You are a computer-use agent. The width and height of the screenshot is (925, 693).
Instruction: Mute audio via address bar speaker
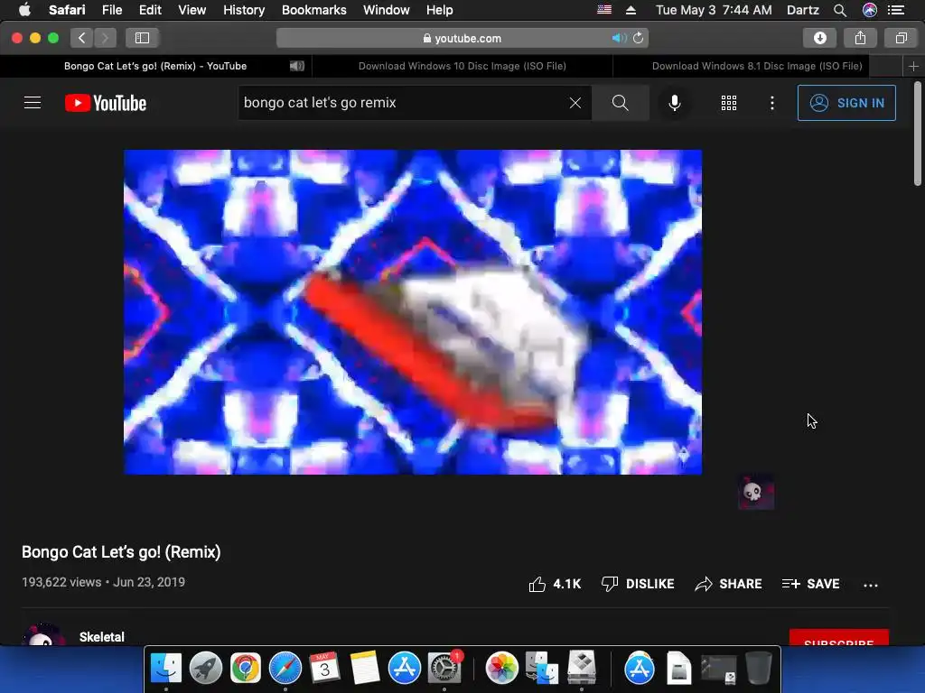pos(618,38)
